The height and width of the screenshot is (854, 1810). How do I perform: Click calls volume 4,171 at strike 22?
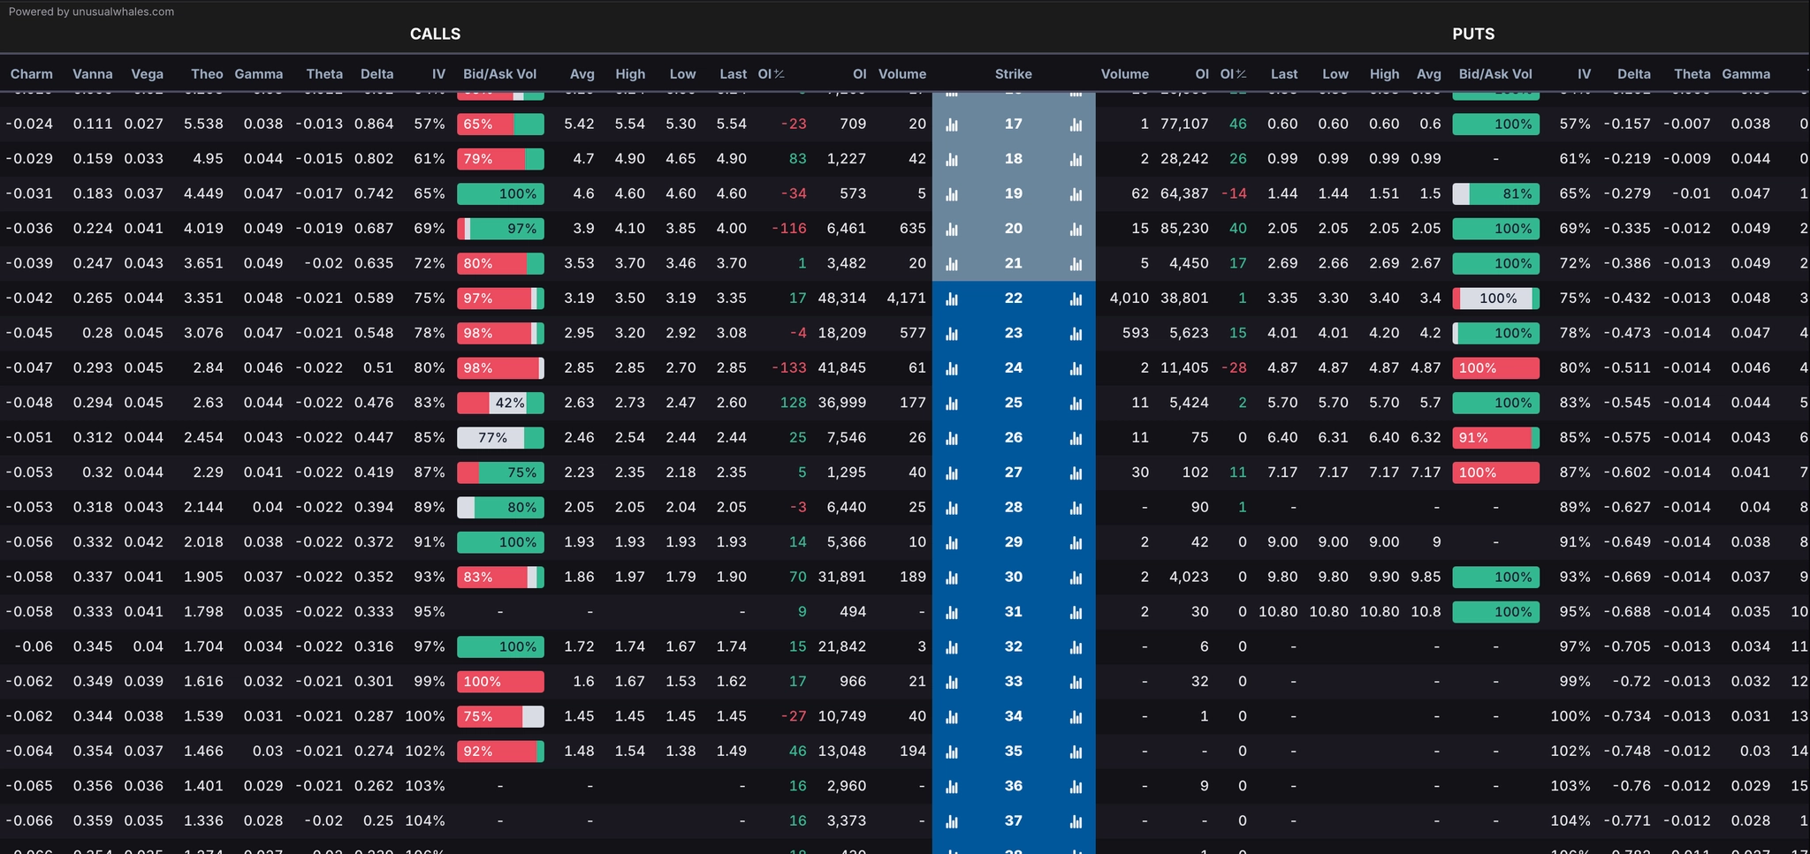coord(906,299)
